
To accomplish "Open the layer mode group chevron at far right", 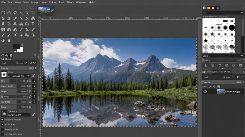I will pos(242,77).
